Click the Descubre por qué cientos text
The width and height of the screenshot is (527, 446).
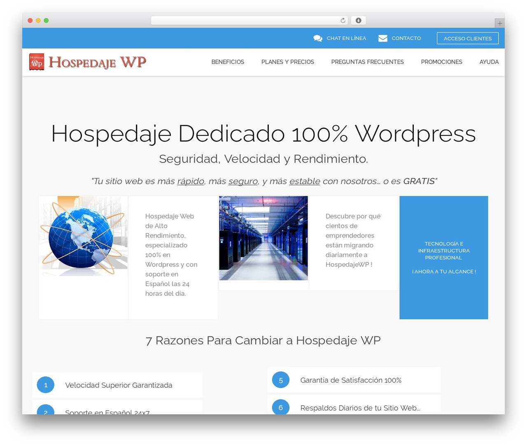(353, 240)
